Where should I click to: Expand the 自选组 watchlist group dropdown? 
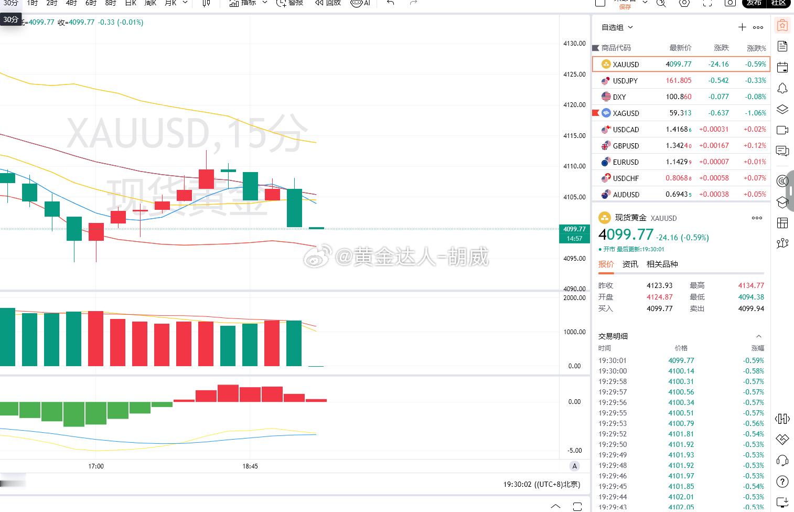coord(617,27)
